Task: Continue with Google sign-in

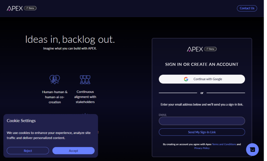Action: pos(202,79)
